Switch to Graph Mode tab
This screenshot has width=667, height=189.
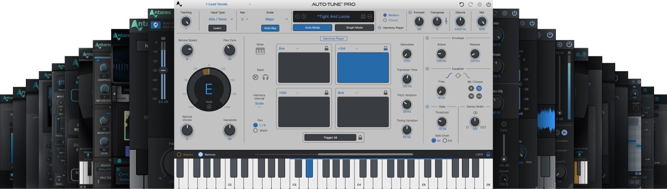(354, 28)
